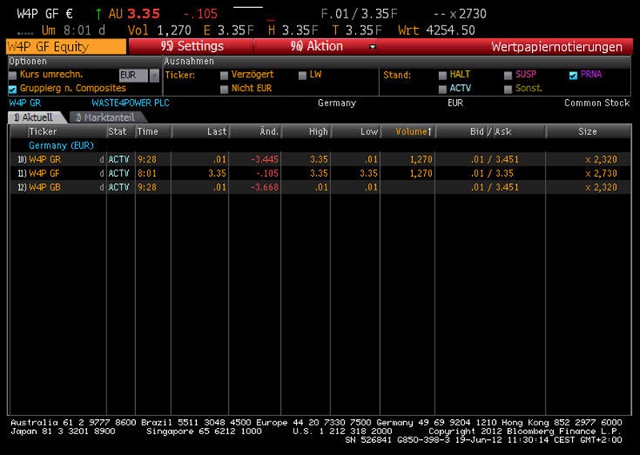
Task: Enable the Verzögert ticker exception
Action: click(x=224, y=75)
